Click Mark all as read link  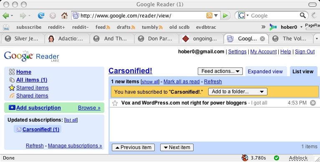coord(181,82)
